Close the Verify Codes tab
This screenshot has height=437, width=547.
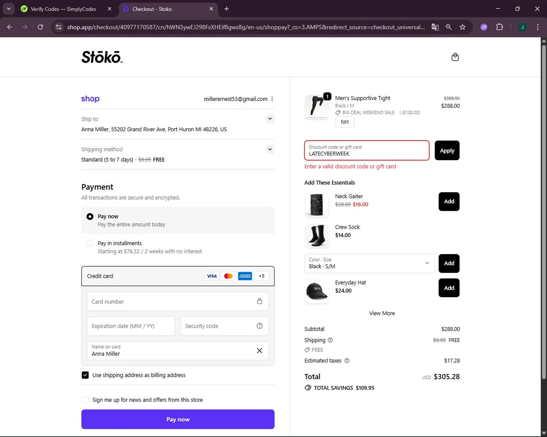tap(109, 9)
